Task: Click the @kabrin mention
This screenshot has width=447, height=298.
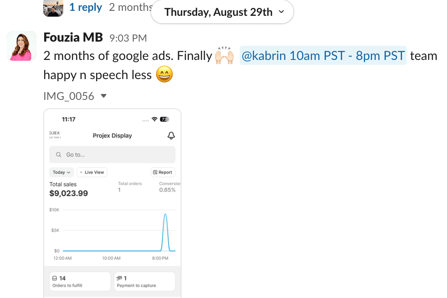Action: click(x=323, y=56)
